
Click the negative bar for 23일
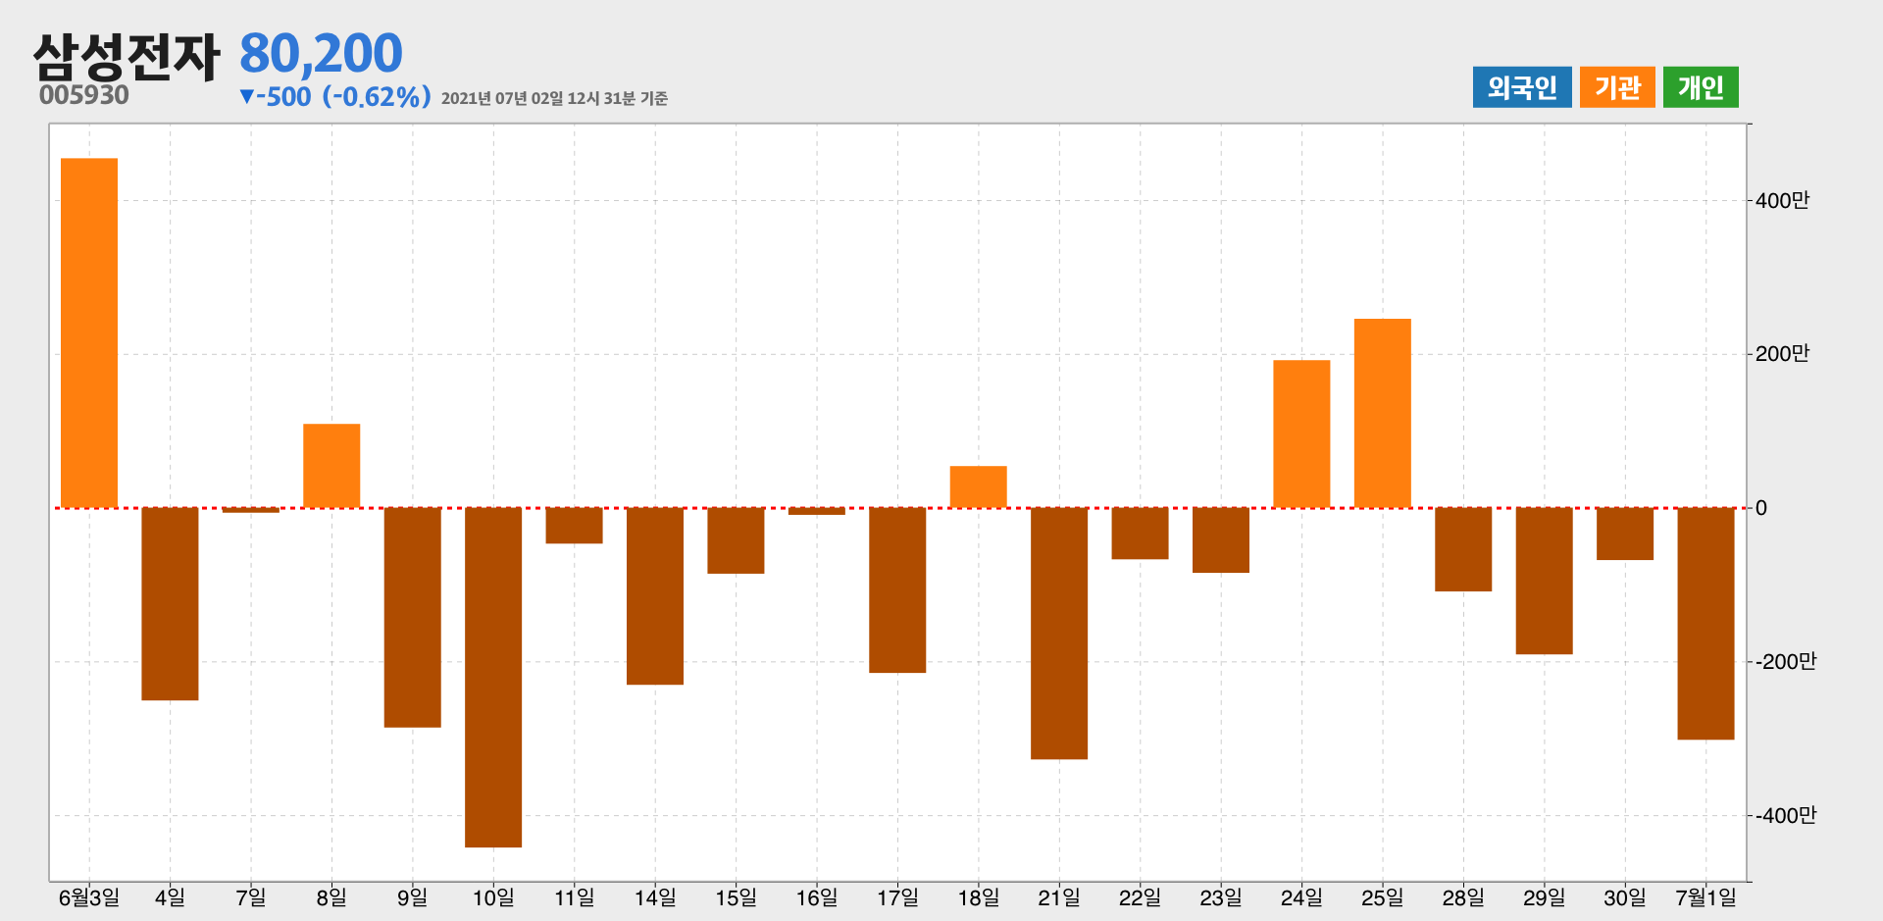click(x=1221, y=539)
